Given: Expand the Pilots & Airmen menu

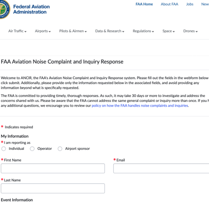Looking at the screenshot, I should pyautogui.click(x=73, y=31).
